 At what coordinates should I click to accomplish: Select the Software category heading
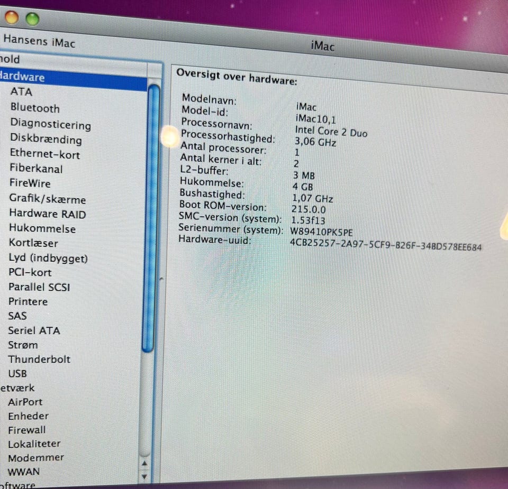pos(17,485)
